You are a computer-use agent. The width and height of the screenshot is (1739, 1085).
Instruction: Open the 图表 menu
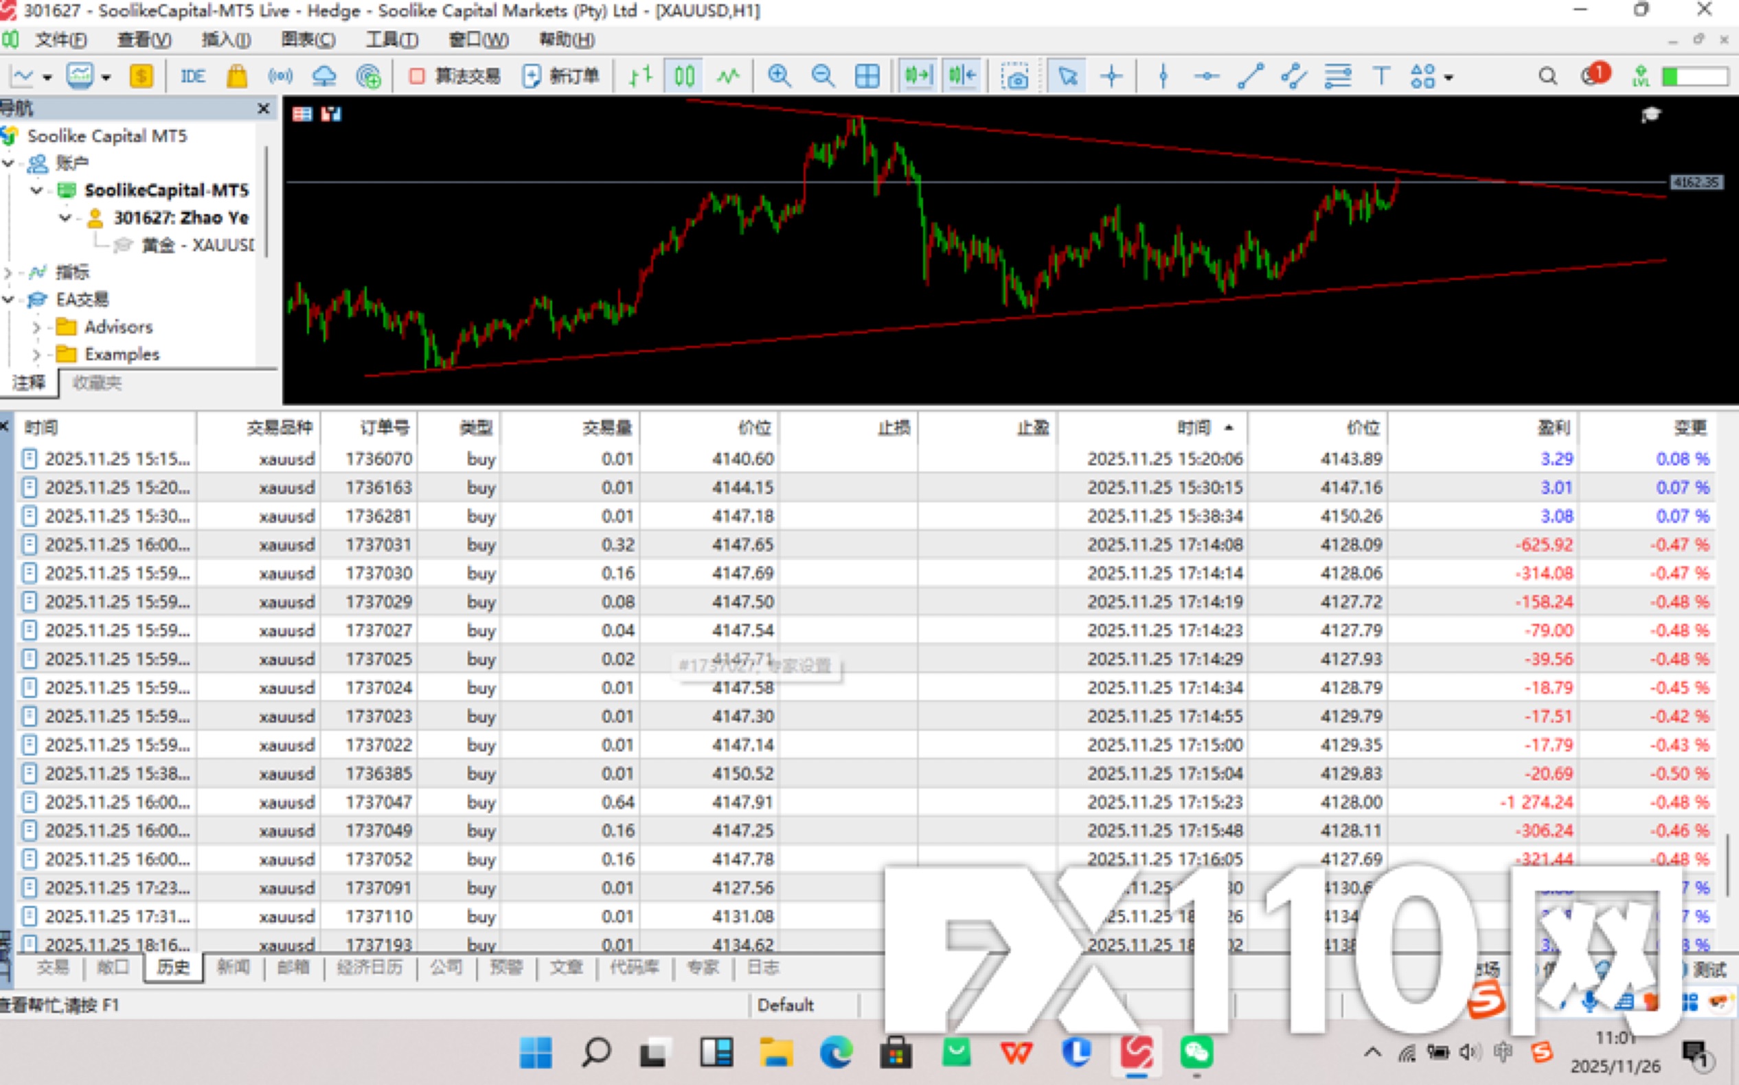click(307, 40)
